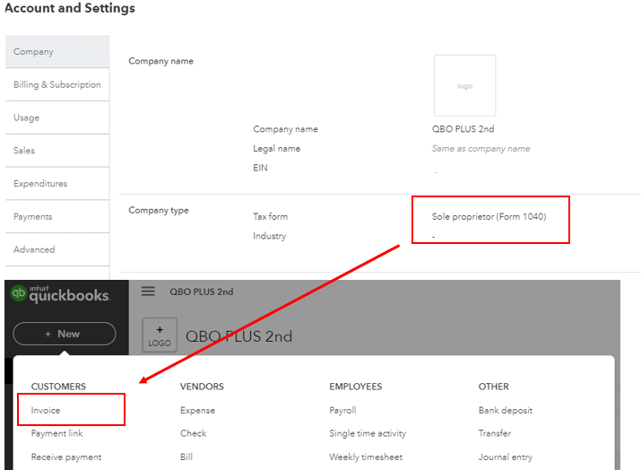Image resolution: width=641 pixels, height=470 pixels.
Task: Create a Bank deposit
Action: tap(506, 410)
